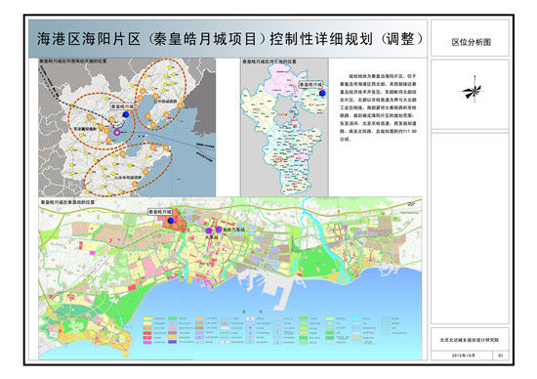The height and width of the screenshot is (379, 537).
Task: Click the bright yellow swatch at the legend's top left
Action: [147, 318]
